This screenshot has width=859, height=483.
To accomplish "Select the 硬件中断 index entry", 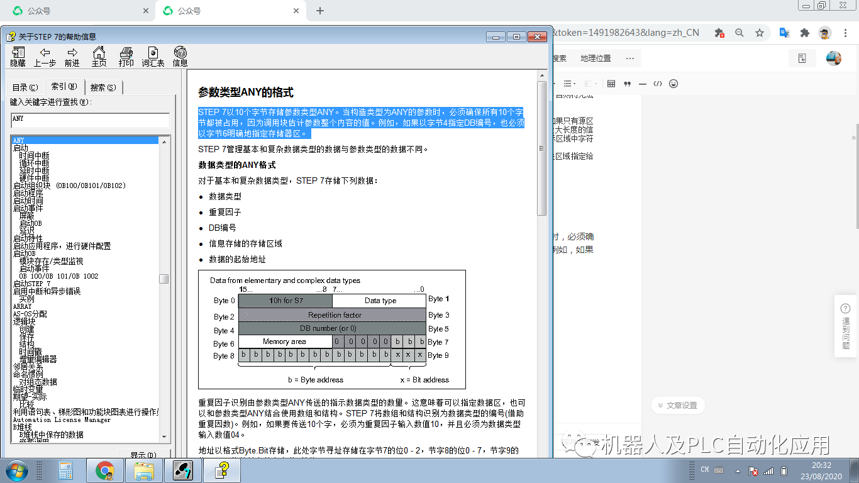I will 34,178.
